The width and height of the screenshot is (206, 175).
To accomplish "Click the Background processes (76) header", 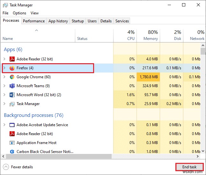I will click(x=33, y=115).
